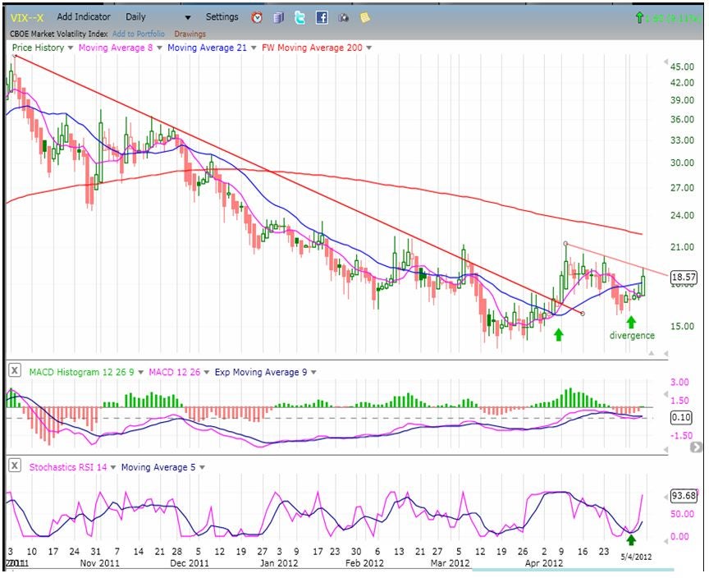Click the 3.00 MACD axis value
This screenshot has height=578, width=709.
(679, 383)
